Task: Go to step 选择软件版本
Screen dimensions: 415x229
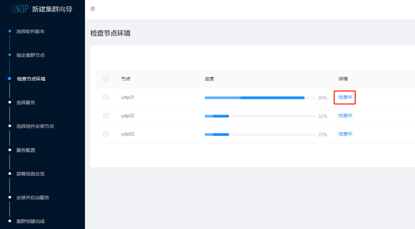Action: (x=30, y=32)
